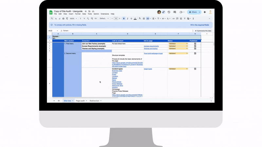
Task: Open Status dropdown for Themes and Styling row
Action: [x=187, y=49]
